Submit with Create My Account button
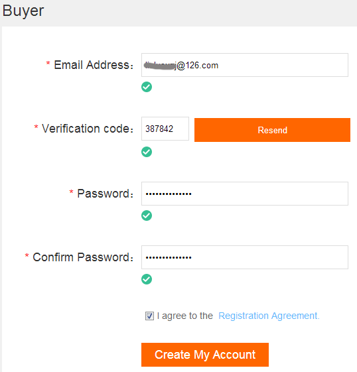Screen dimensions: 357x372 point(205,355)
